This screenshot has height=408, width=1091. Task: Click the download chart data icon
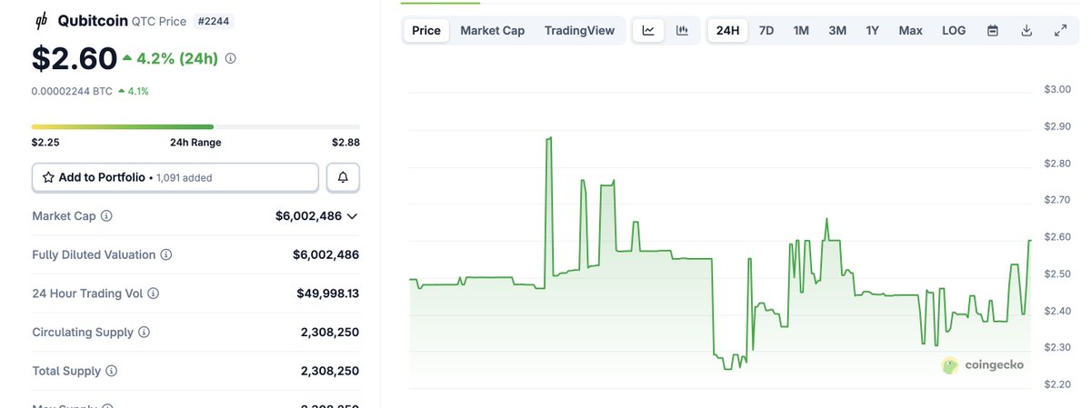pyautogui.click(x=1026, y=30)
